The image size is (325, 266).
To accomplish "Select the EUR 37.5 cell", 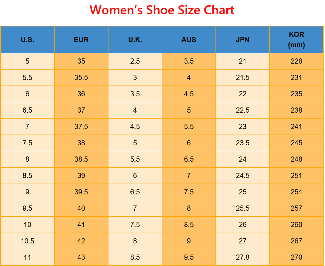I will (81, 127).
